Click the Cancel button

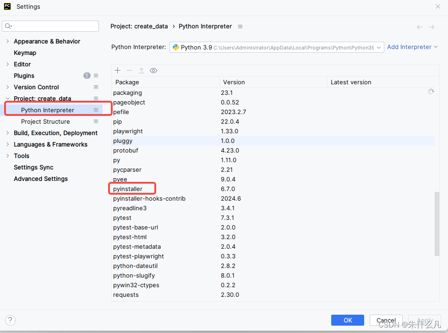[x=386, y=320]
